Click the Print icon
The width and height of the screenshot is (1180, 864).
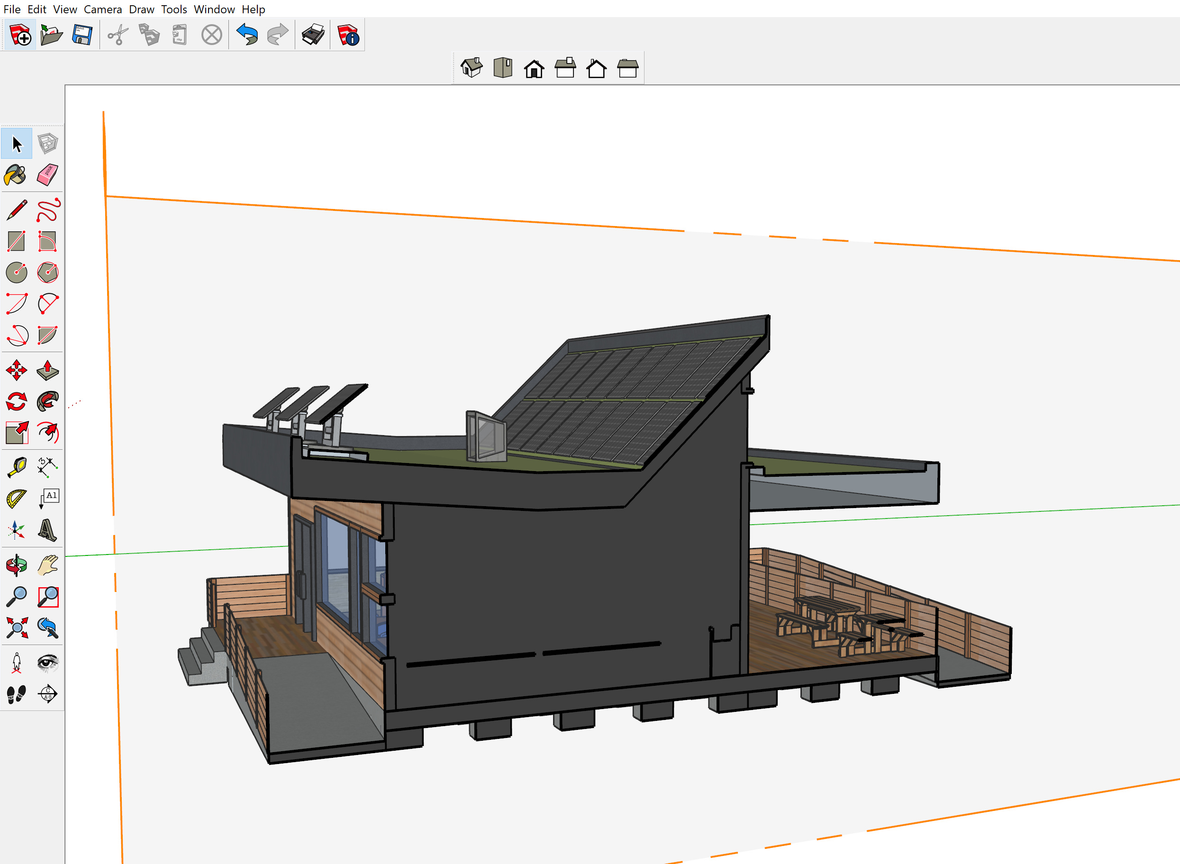(313, 35)
